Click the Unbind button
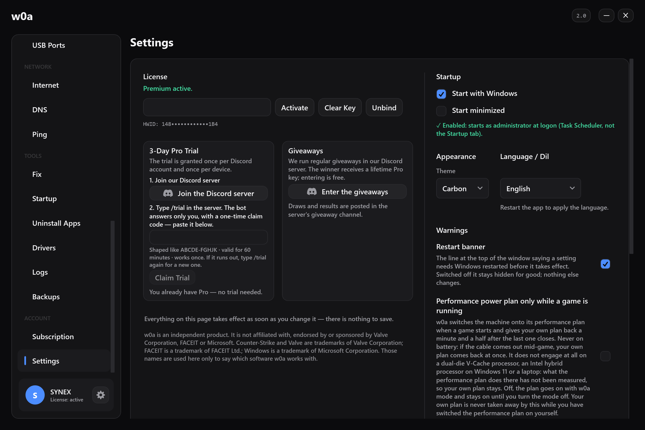The height and width of the screenshot is (430, 645). 384,107
